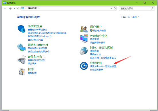Open the User Accounts people icon

click(x=84, y=29)
